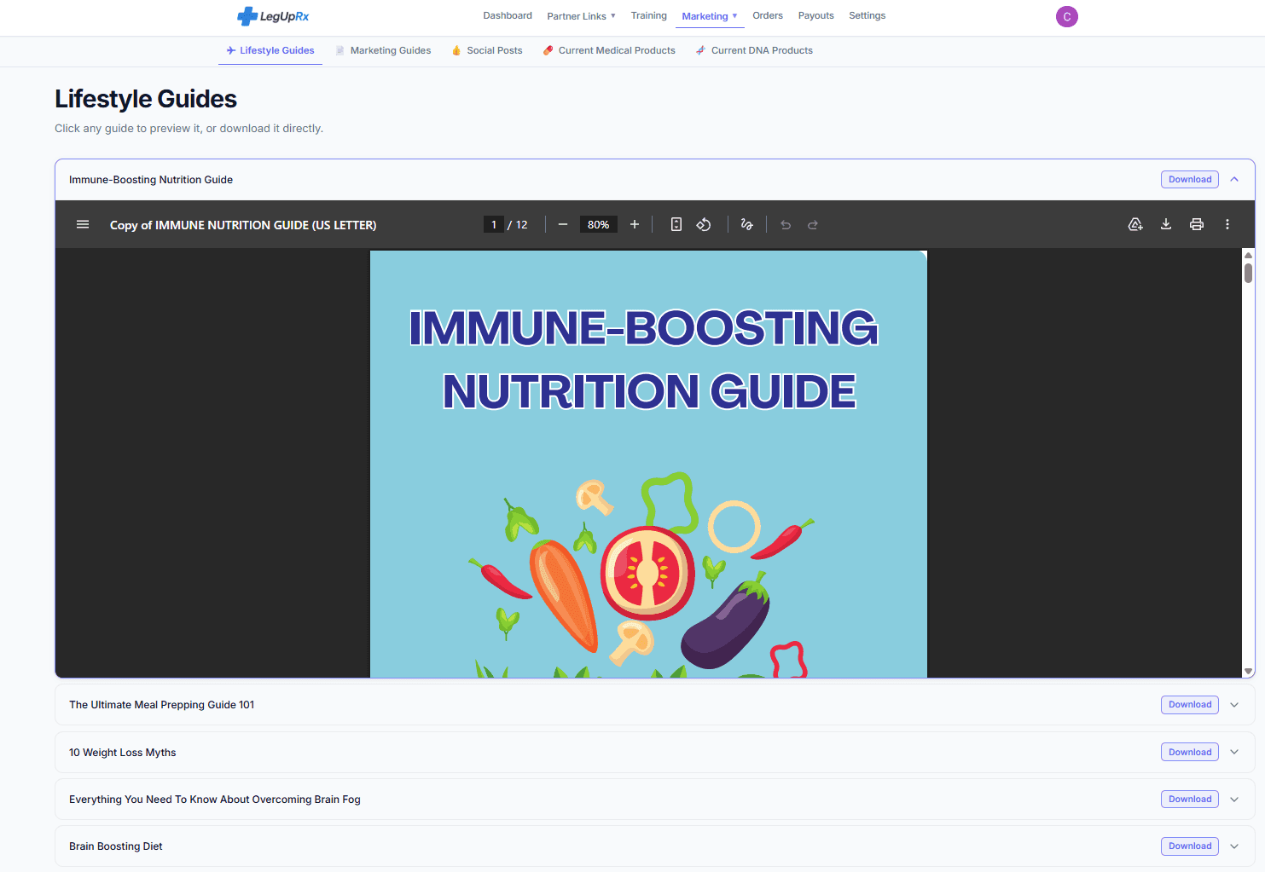
Task: Collapse the Immune-Boosting Nutrition Guide preview
Action: coord(1234,179)
